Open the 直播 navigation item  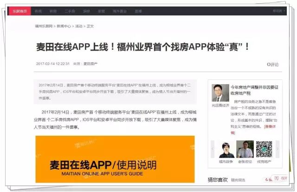click(x=138, y=11)
